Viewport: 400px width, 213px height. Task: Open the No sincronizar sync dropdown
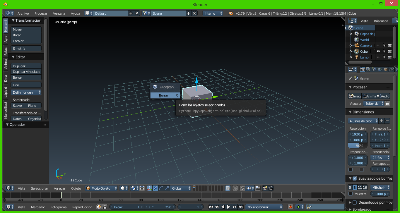click(264, 207)
